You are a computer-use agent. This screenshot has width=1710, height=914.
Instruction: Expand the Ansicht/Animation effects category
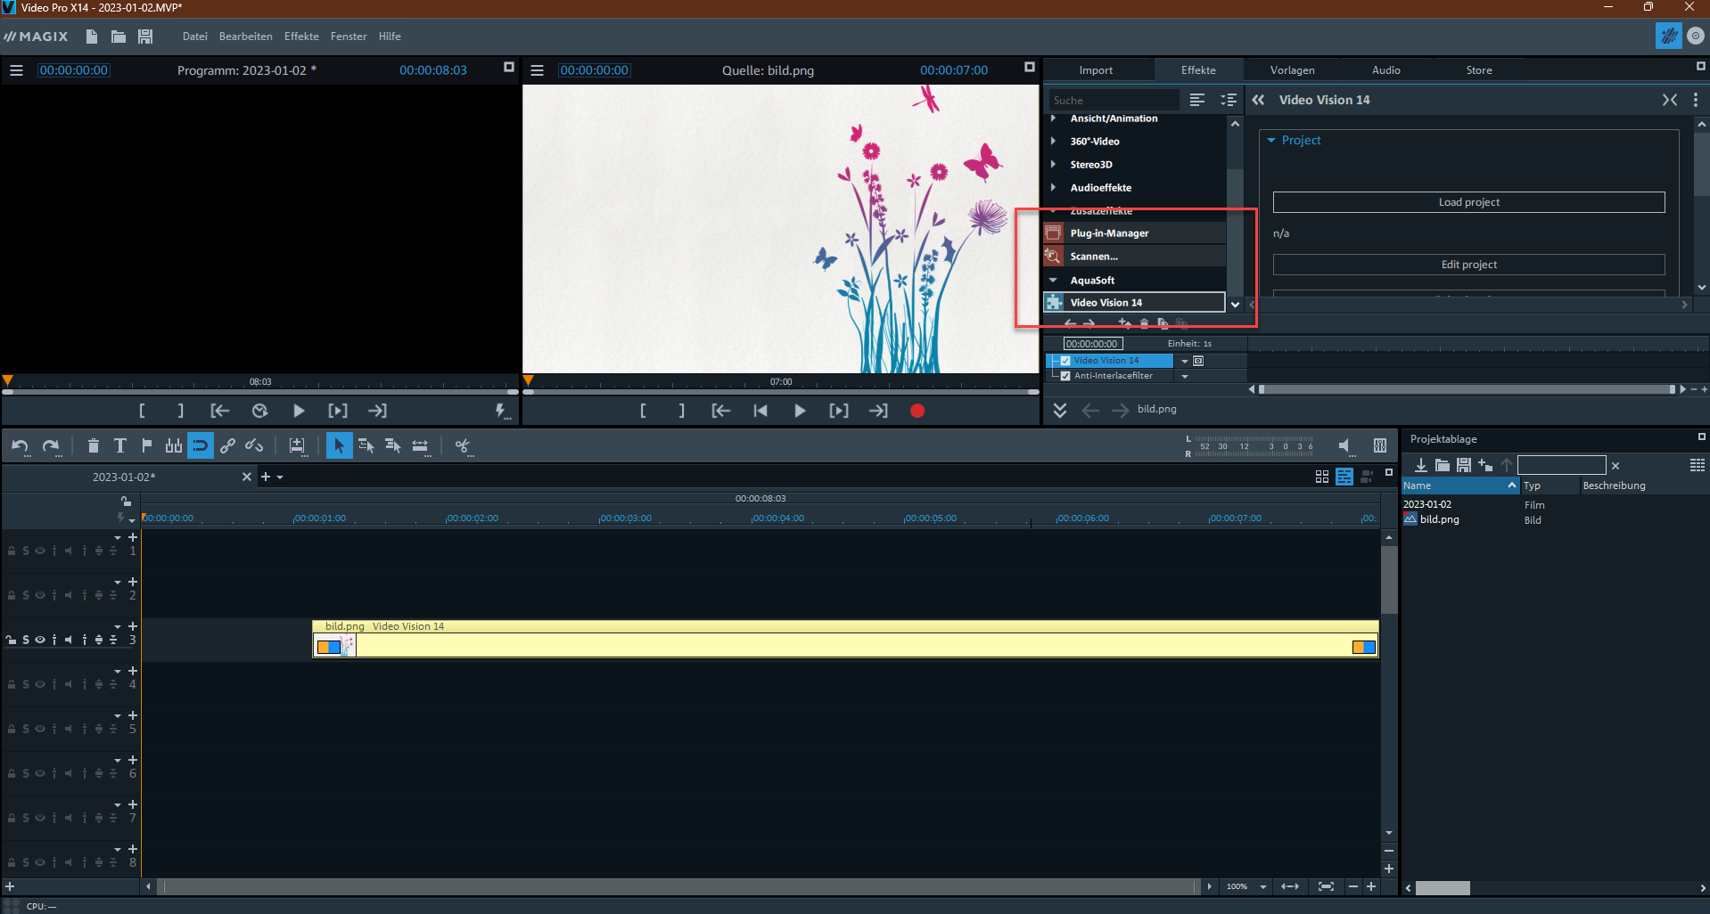coord(1054,118)
